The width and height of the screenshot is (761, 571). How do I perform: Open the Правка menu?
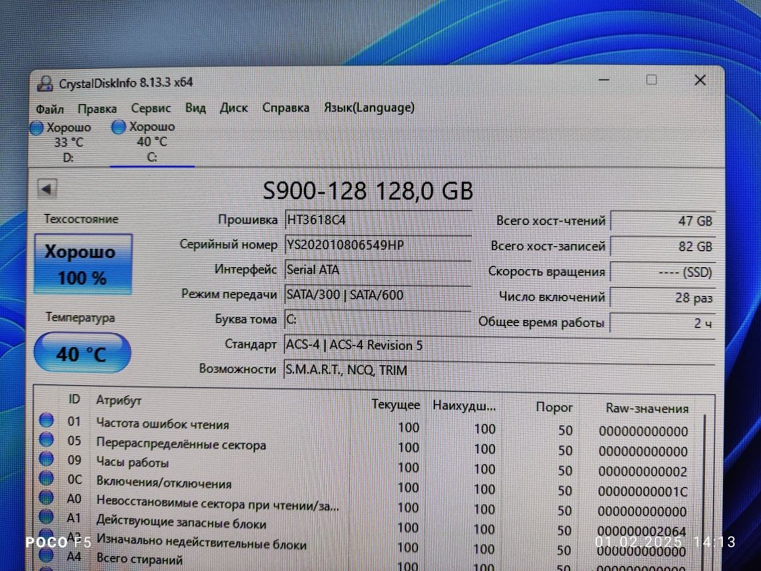tap(97, 109)
